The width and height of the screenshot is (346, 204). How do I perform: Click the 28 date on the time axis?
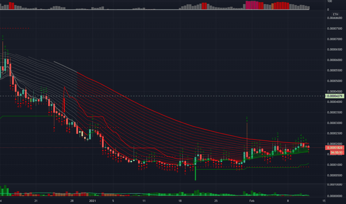(x=72, y=201)
